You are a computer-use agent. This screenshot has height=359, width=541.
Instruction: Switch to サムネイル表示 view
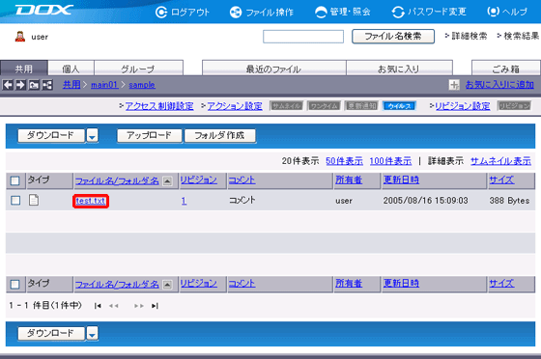500,161
